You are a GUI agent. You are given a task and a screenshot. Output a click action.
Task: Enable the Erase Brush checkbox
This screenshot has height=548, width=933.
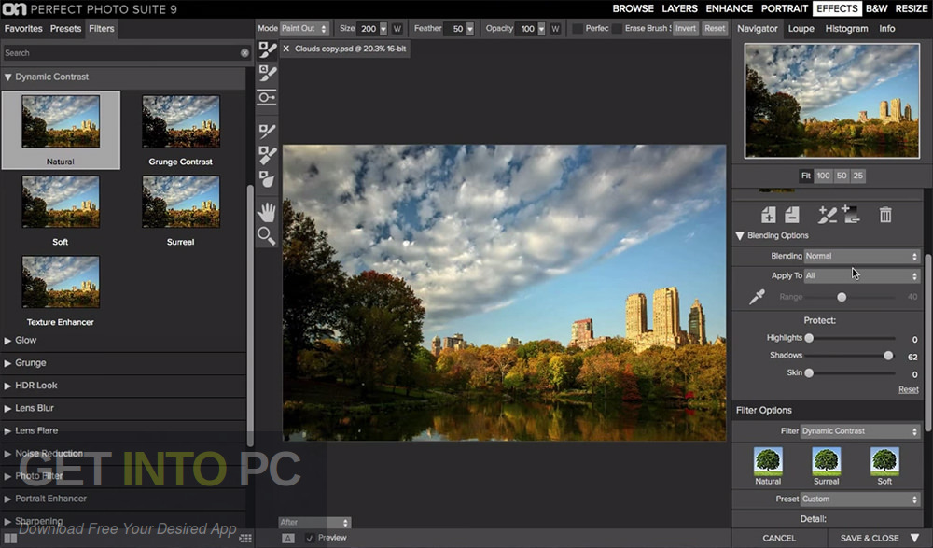(617, 29)
